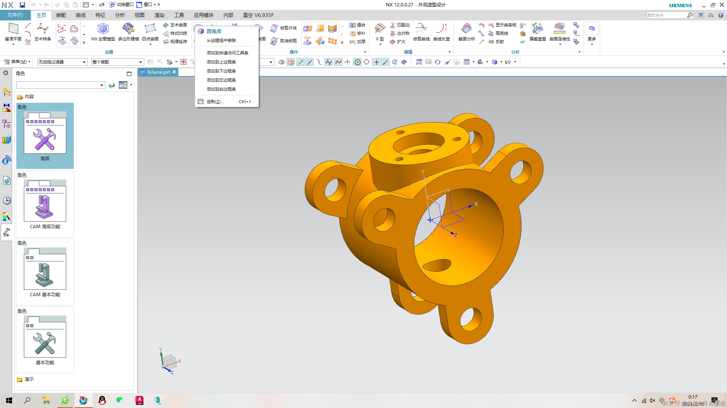Click the 反射 reflection analysis tool

[496, 42]
